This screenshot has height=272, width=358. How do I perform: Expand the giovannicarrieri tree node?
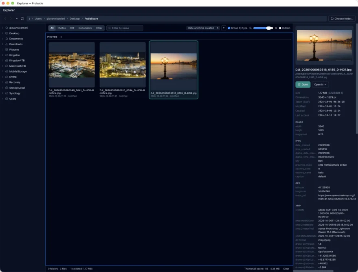(3, 28)
